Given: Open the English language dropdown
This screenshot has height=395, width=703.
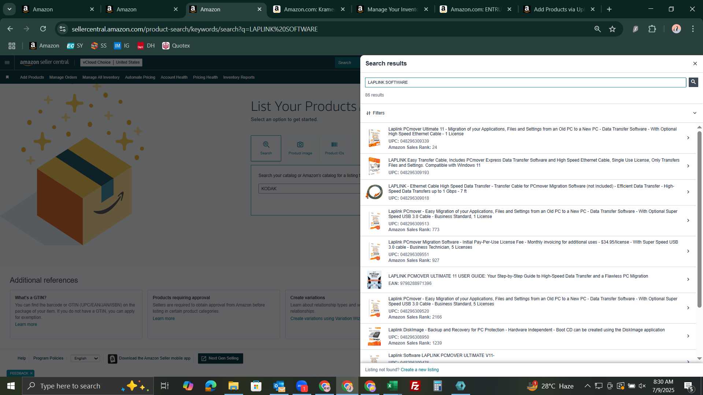Looking at the screenshot, I should point(85,358).
